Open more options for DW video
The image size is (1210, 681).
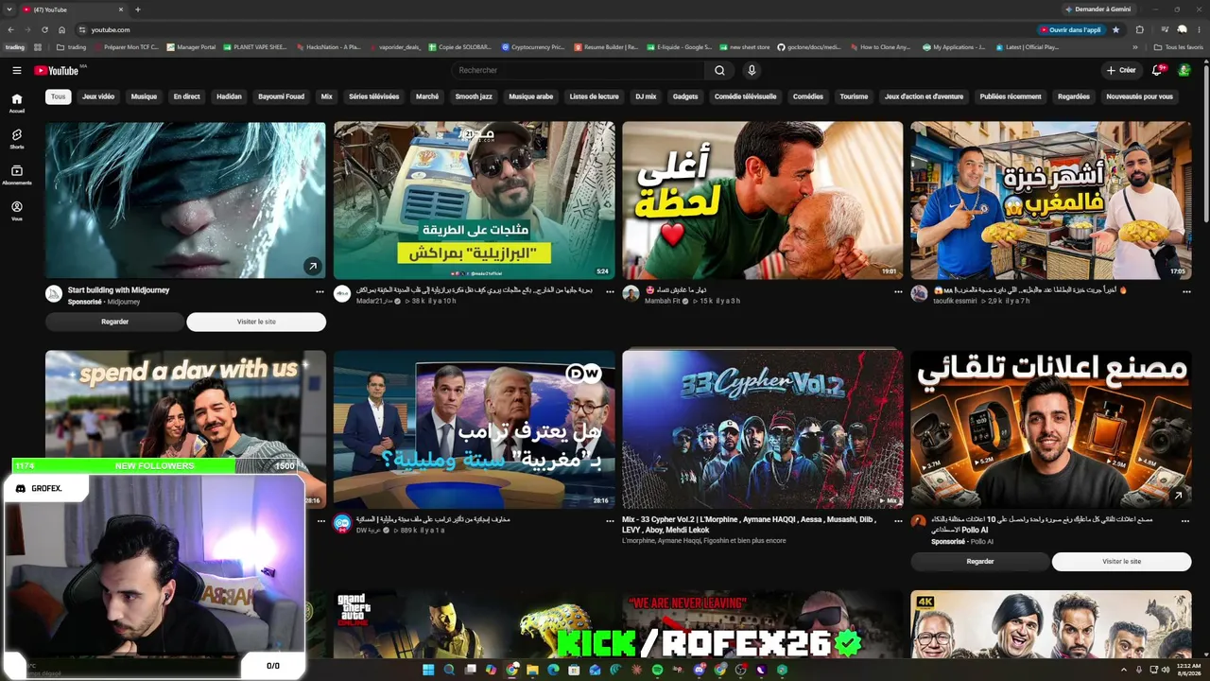coord(609,521)
